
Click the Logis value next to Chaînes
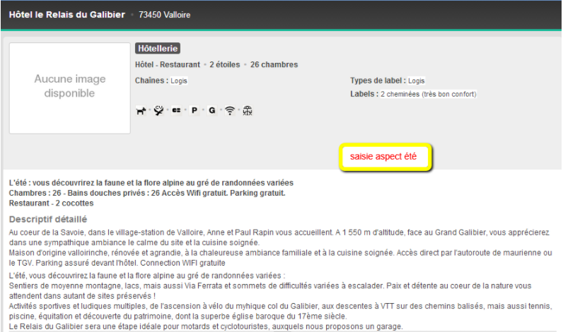[x=179, y=81]
